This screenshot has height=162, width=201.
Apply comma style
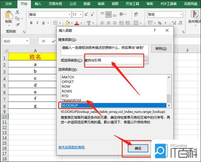click(166, 23)
